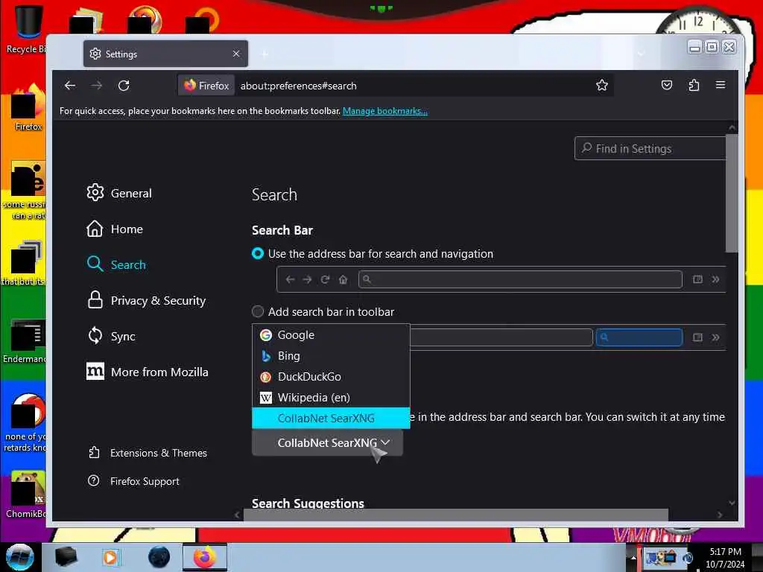List all tabs with the chevron

(x=641, y=54)
